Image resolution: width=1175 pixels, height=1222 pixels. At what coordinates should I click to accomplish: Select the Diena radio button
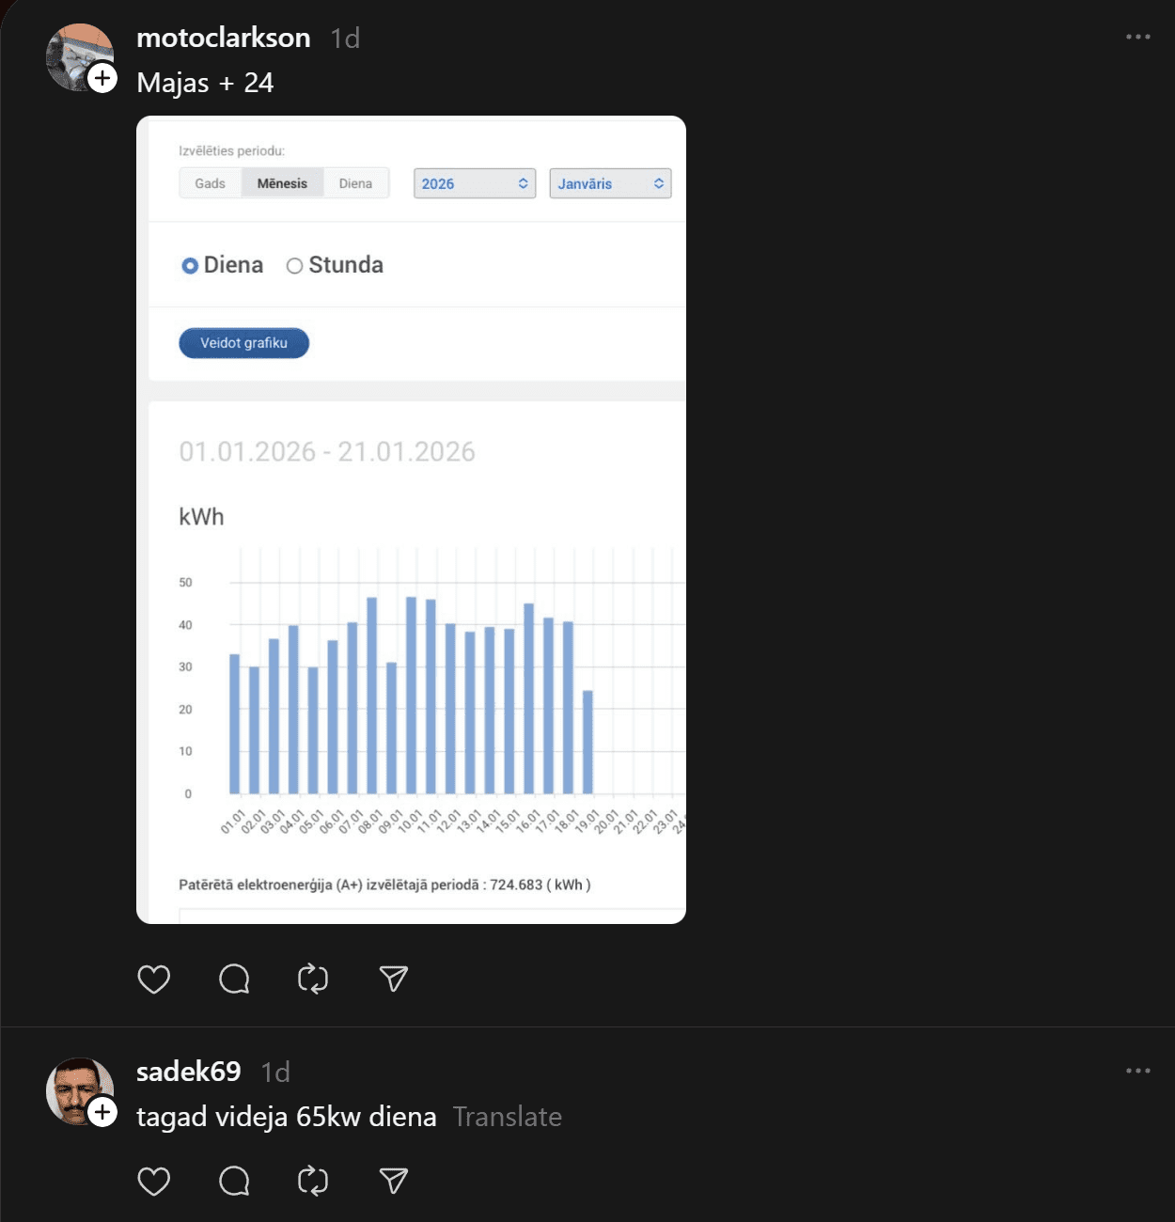coord(190,266)
